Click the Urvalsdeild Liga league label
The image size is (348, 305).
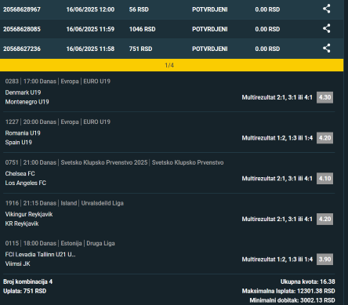[x=102, y=203]
